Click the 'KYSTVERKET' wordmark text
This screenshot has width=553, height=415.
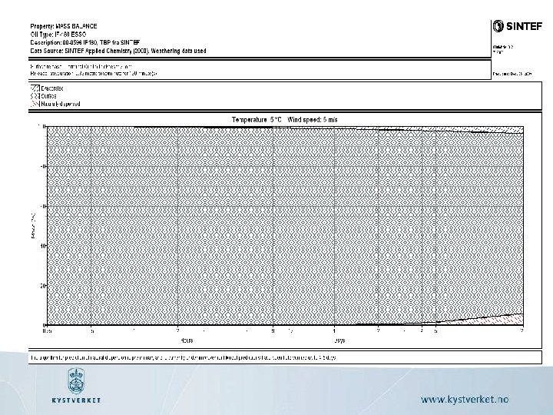(x=76, y=400)
